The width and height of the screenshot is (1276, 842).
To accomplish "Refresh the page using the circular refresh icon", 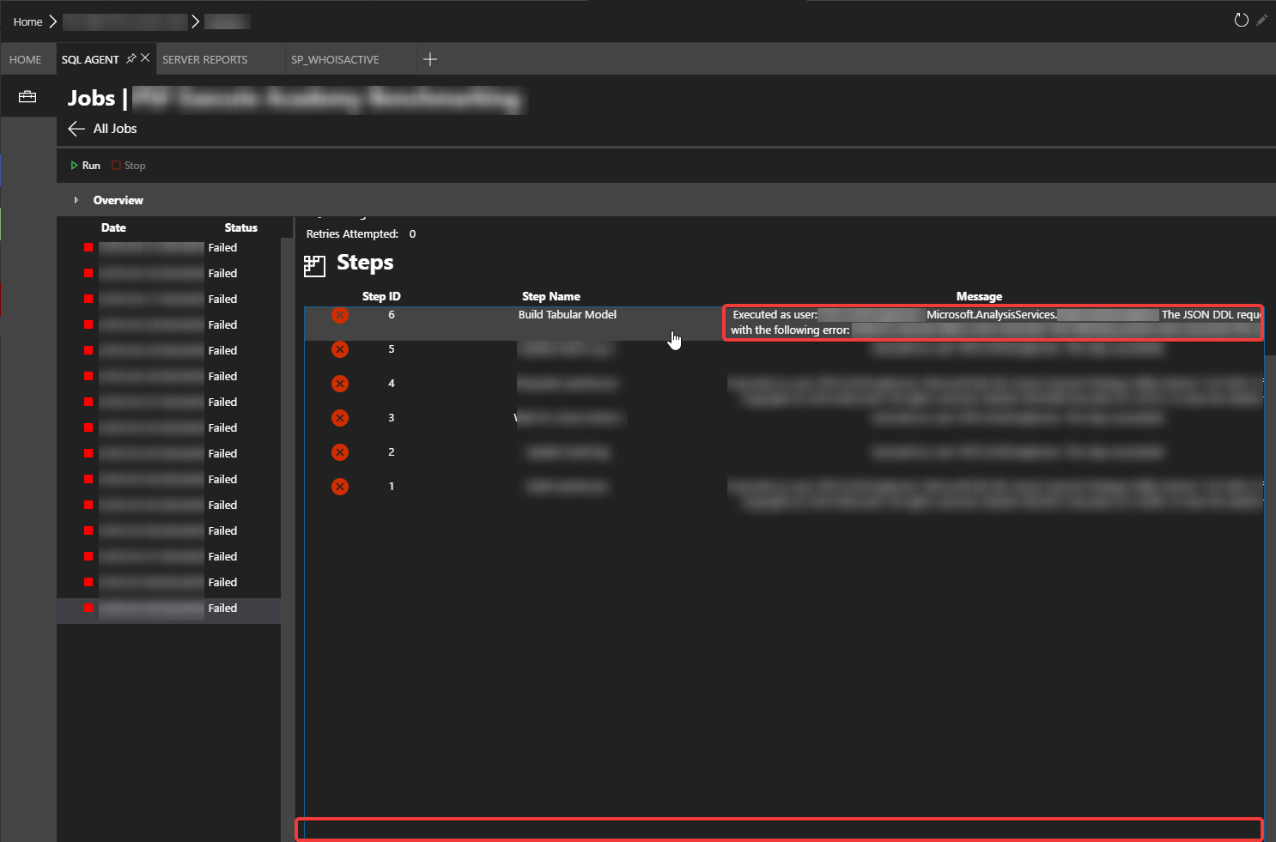I will click(1241, 20).
